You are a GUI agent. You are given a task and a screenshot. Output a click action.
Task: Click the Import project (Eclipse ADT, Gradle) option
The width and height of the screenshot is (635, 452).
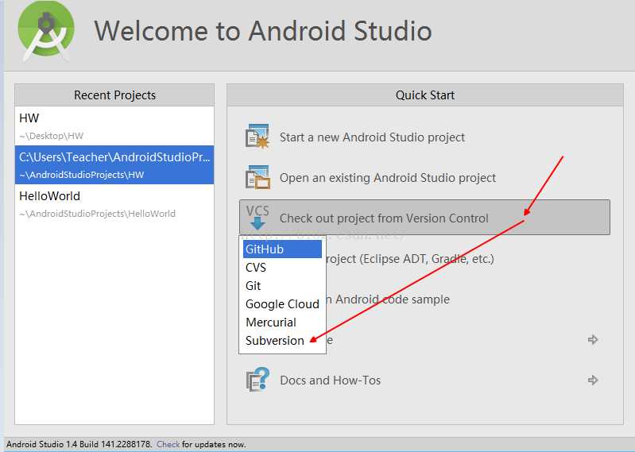point(409,259)
